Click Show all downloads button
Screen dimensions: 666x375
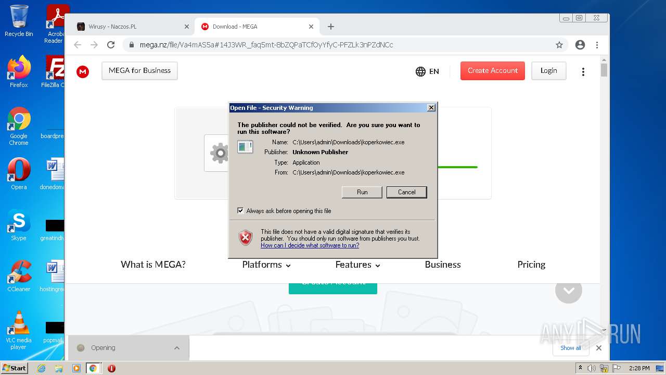click(571, 348)
